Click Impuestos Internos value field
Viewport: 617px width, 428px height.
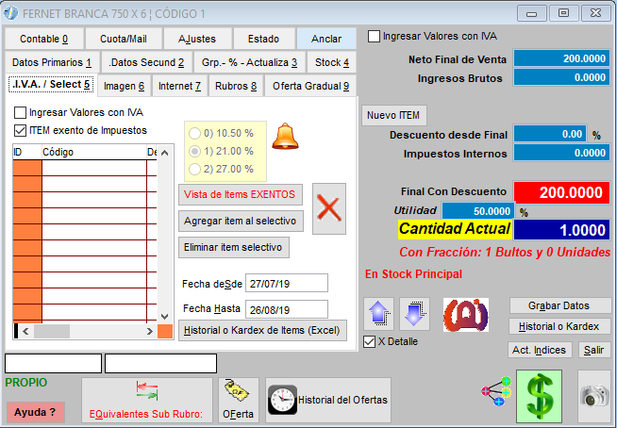[x=561, y=153]
